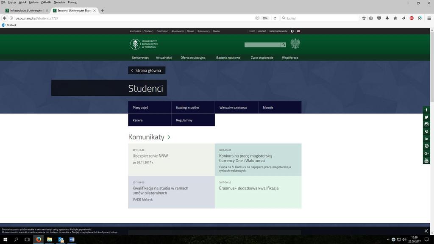Switch site language via English flag
Image resolution: width=434 pixels, height=244 pixels.
(x=298, y=31)
